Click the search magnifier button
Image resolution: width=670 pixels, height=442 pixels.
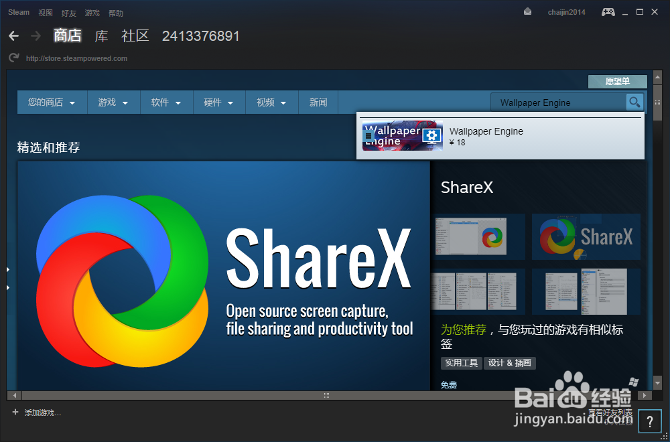point(635,102)
